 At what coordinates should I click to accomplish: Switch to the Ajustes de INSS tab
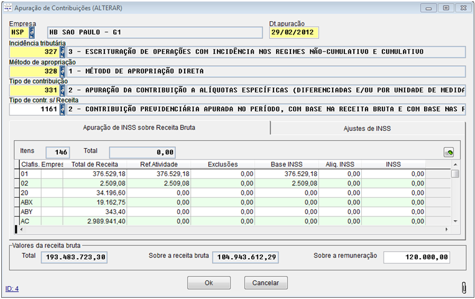point(367,128)
